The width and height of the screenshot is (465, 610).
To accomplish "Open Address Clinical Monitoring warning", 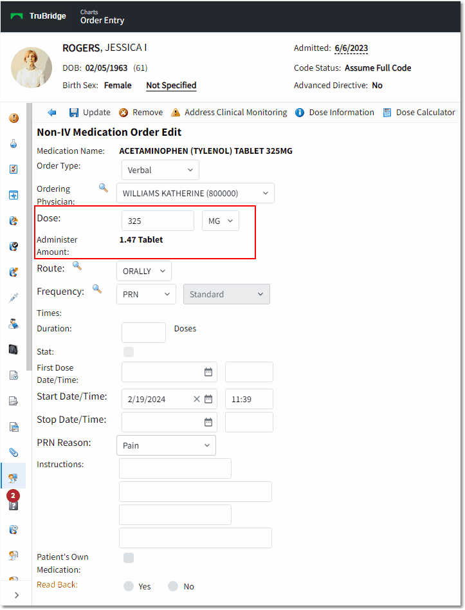I will point(229,113).
